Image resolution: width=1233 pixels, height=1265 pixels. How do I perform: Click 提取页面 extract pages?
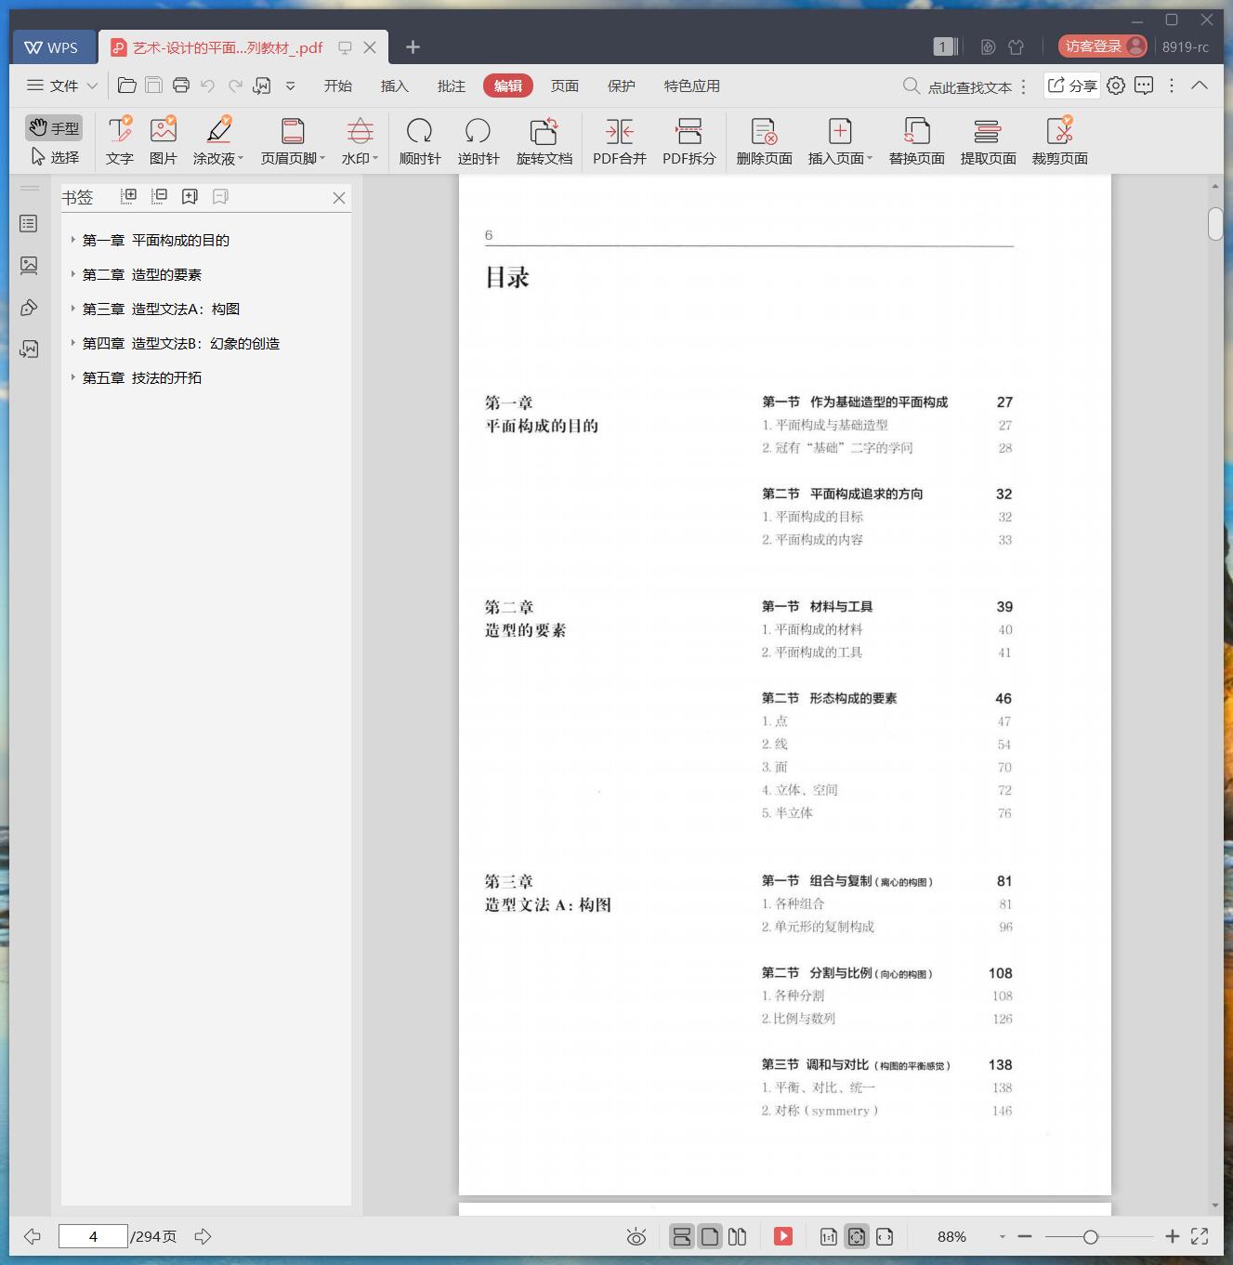988,141
